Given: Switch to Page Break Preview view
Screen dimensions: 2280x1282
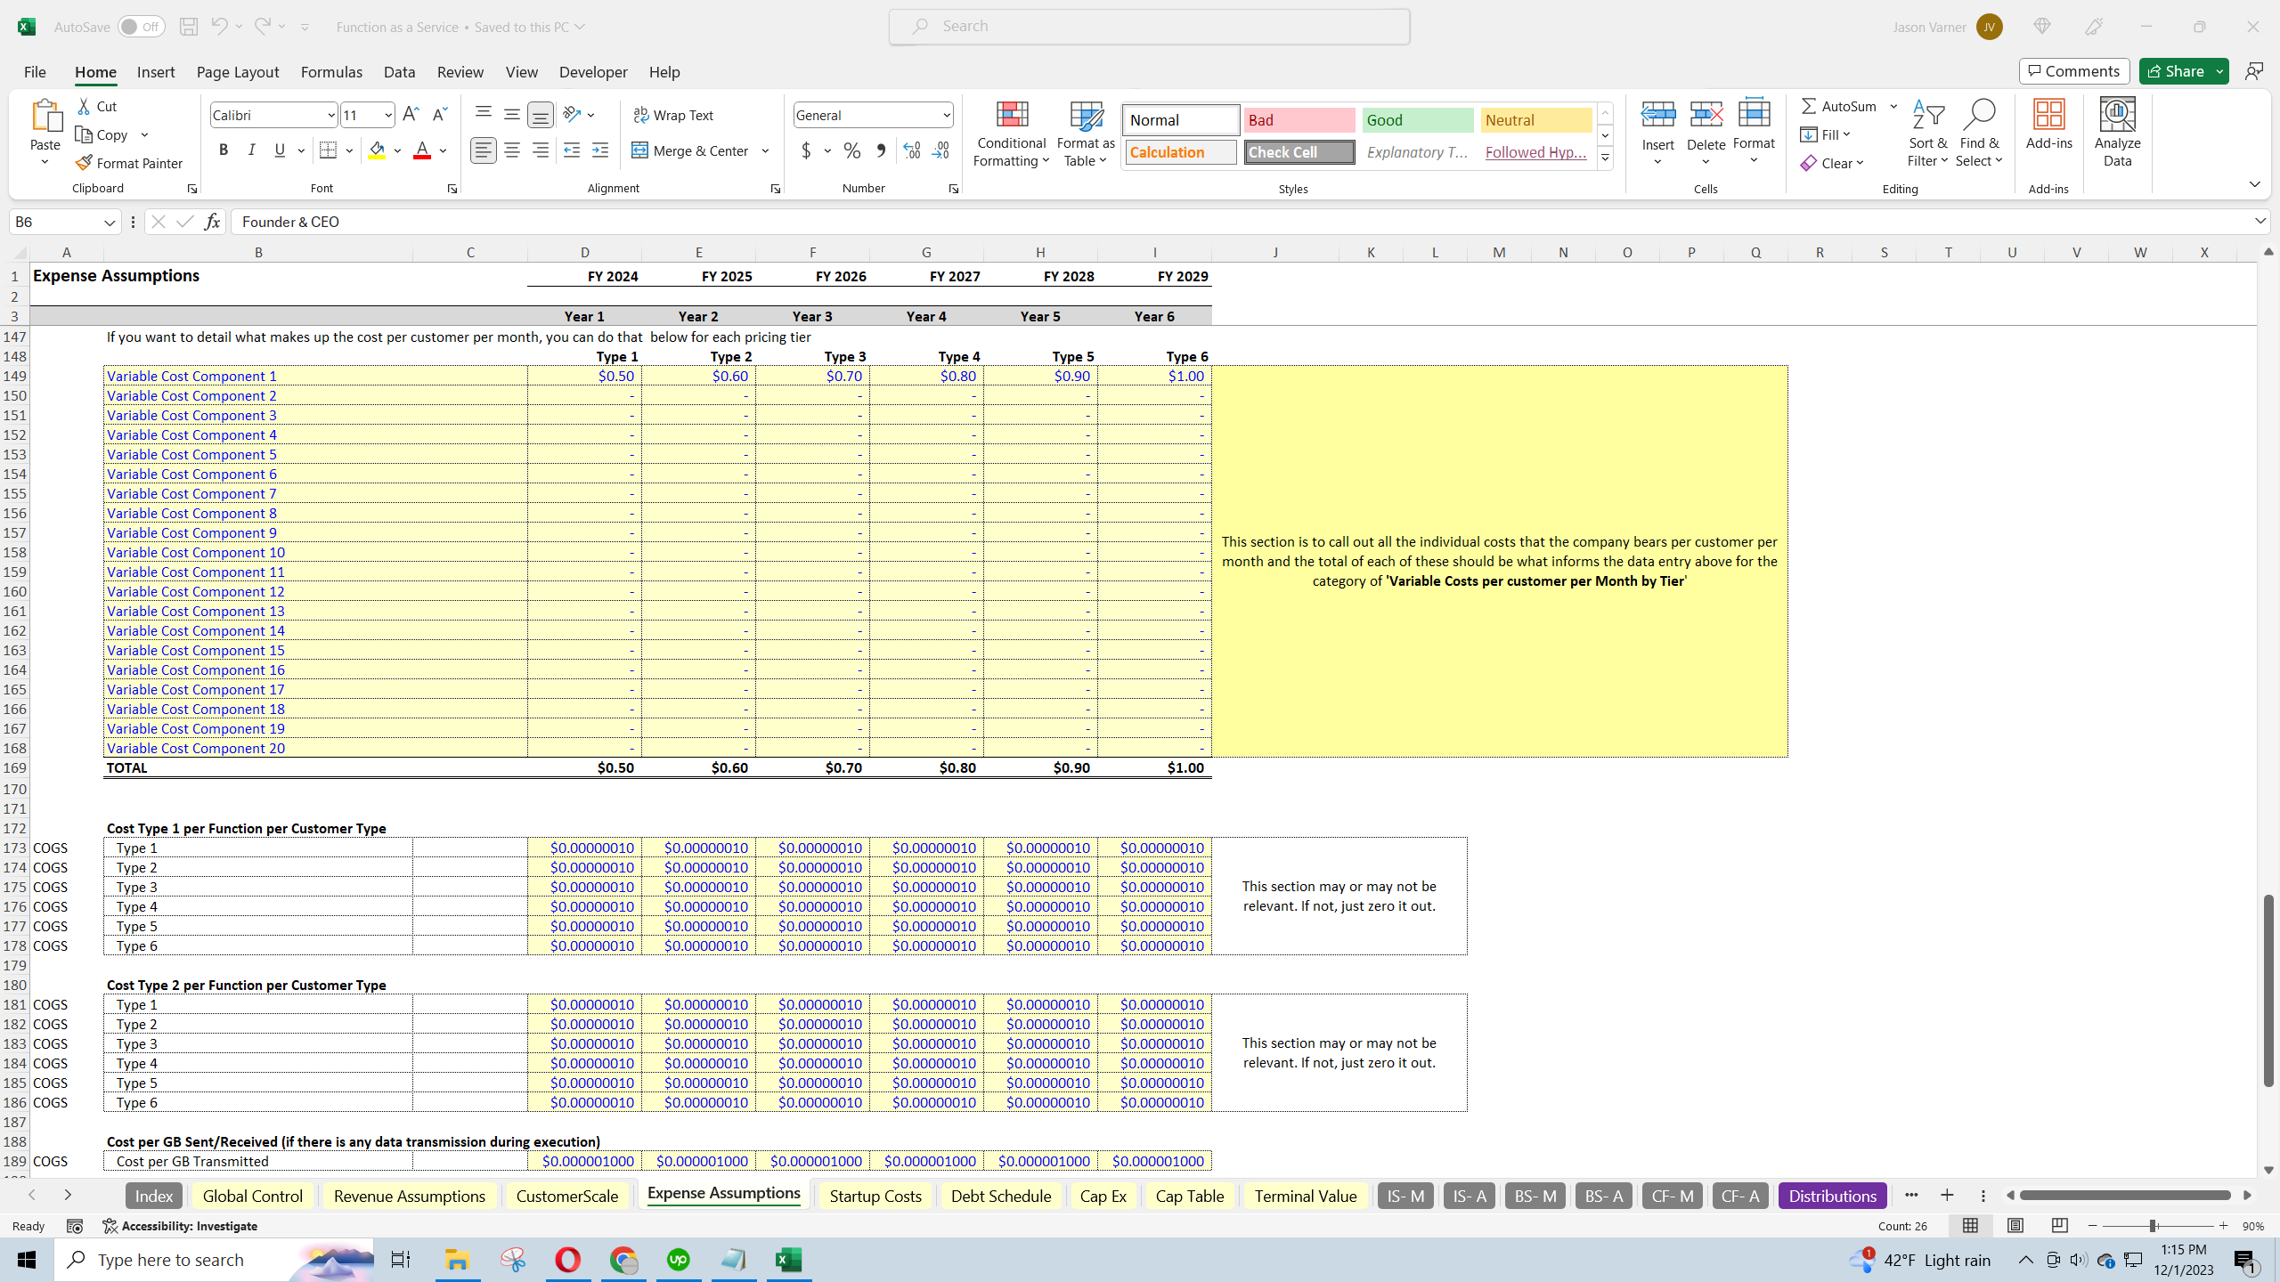Looking at the screenshot, I should click(2059, 1226).
